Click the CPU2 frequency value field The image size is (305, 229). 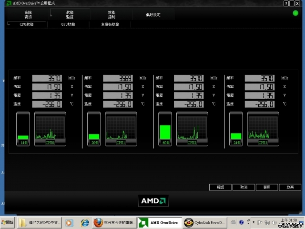coord(189,78)
